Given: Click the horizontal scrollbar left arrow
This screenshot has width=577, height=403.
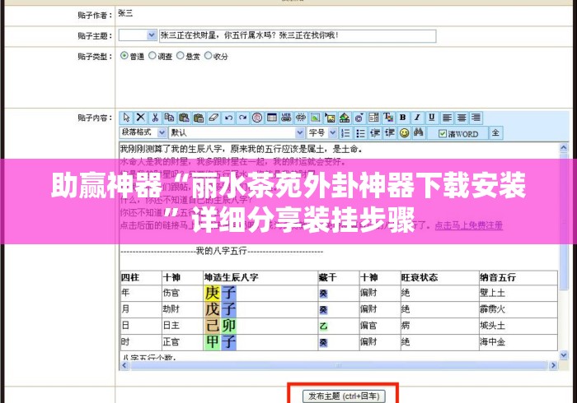Looking at the screenshot, I should click(124, 365).
